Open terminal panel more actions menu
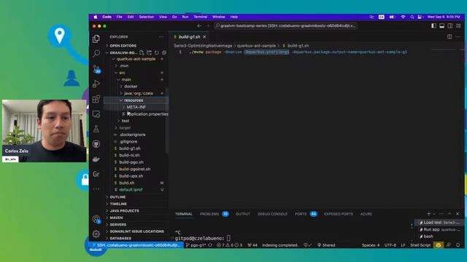This screenshot has height=262, width=467. 441,213
